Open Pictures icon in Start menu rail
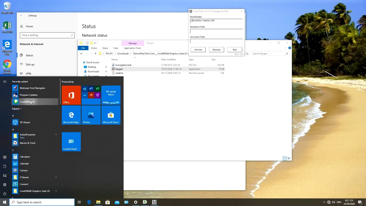366x206 pixels. 5,175
